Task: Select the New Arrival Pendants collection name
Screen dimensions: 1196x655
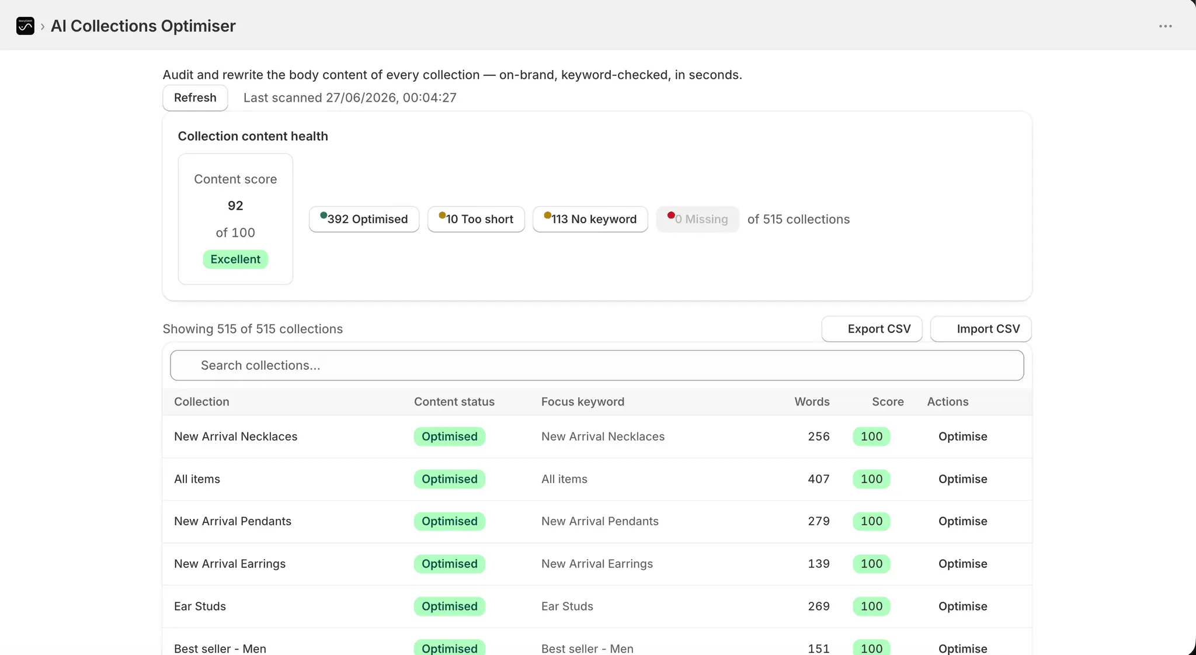Action: (x=232, y=521)
